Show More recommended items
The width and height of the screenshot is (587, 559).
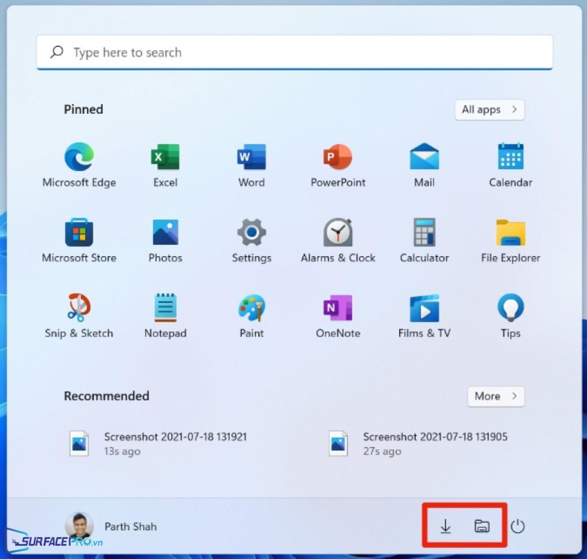coord(496,396)
